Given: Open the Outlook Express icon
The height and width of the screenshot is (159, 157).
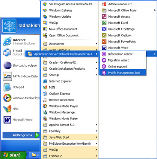Looking at the screenshot, I should (x=45, y=93).
